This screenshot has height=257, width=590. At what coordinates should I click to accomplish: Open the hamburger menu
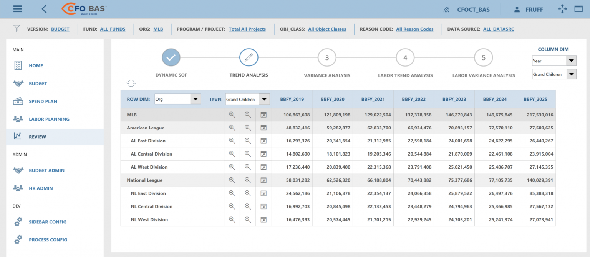pos(17,9)
